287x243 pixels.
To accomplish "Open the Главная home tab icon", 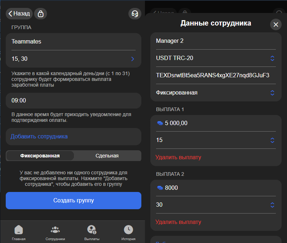I will [x=19, y=230].
